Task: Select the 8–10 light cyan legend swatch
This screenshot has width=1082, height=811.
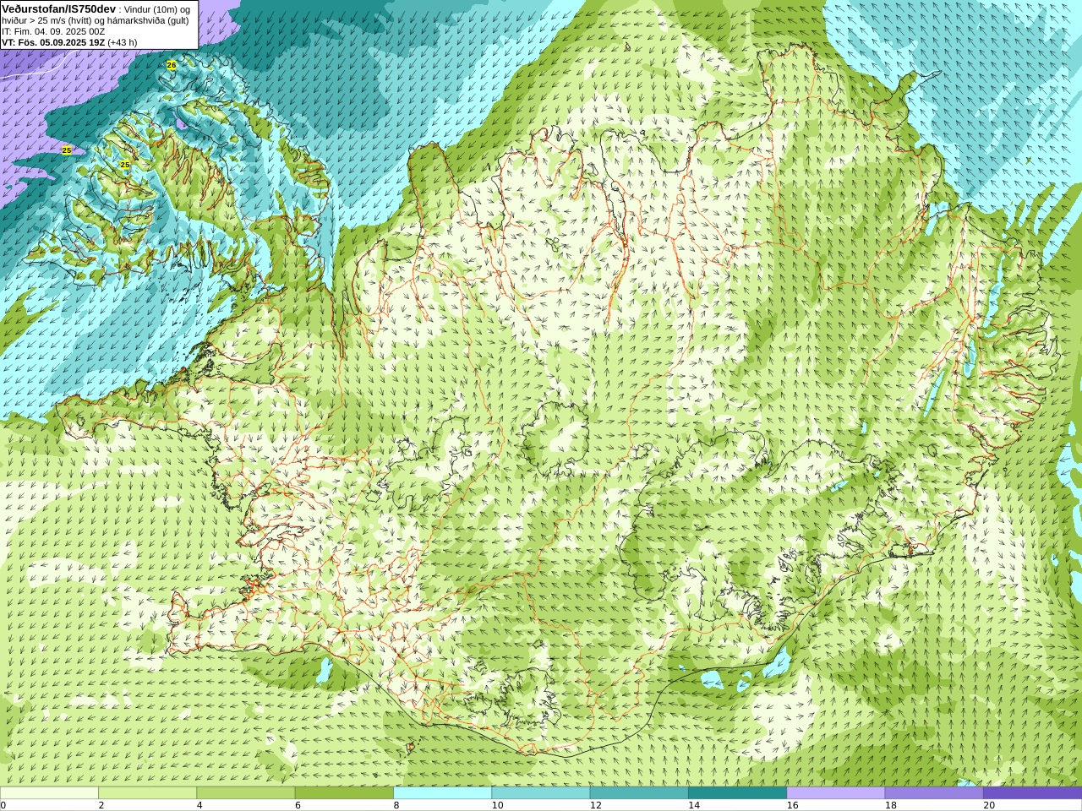Action: 442,793
